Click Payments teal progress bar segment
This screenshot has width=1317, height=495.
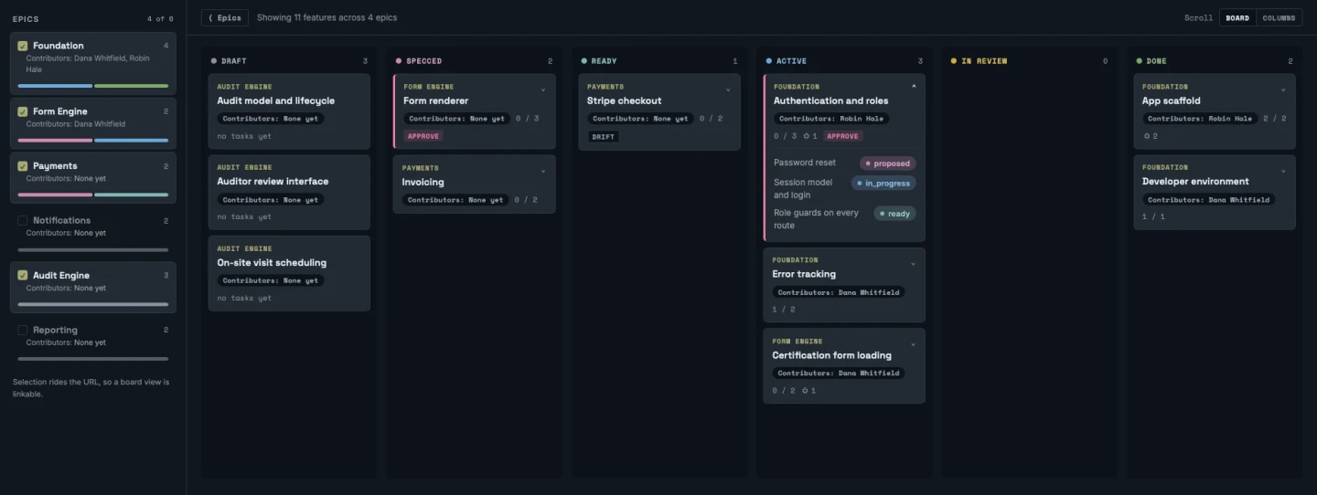[x=132, y=195]
